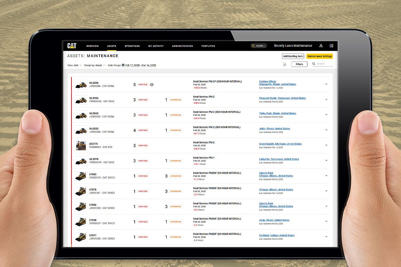The height and width of the screenshot is (267, 401).
Task: Open Maintenance Settings
Action: 319,56
